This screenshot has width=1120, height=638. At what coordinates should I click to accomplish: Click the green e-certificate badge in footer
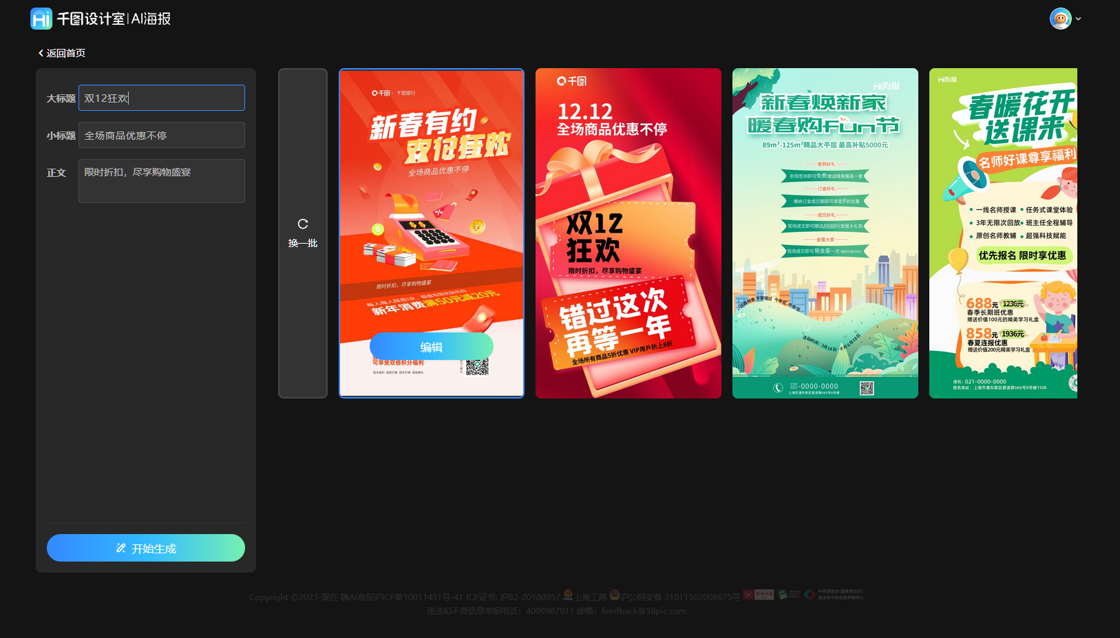coord(789,593)
